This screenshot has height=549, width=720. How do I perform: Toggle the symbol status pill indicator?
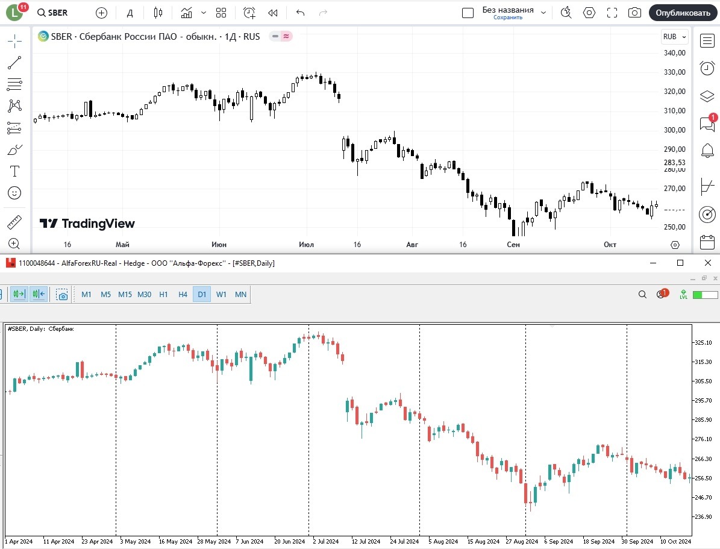[281, 36]
